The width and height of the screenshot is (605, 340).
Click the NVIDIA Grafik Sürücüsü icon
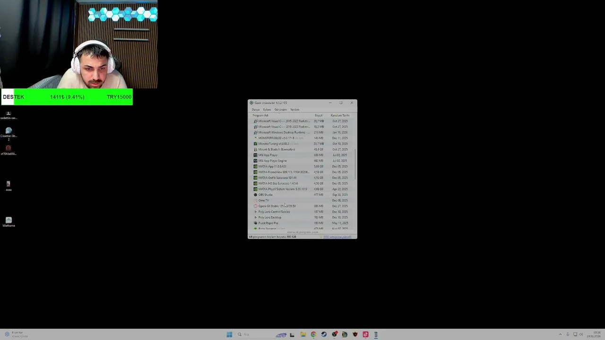(256, 178)
